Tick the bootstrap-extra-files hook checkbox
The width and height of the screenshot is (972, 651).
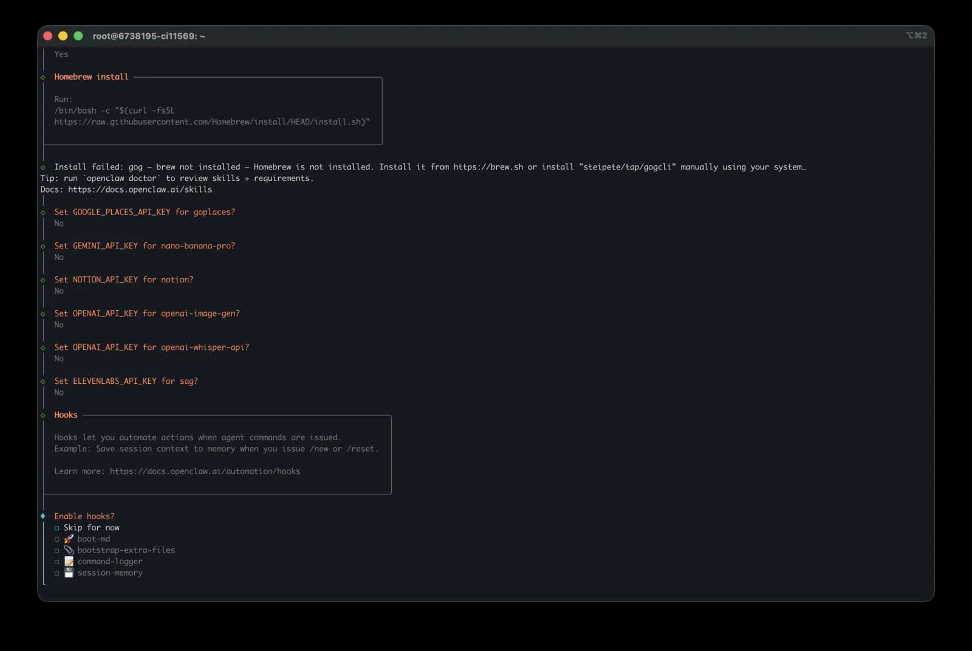(x=57, y=550)
